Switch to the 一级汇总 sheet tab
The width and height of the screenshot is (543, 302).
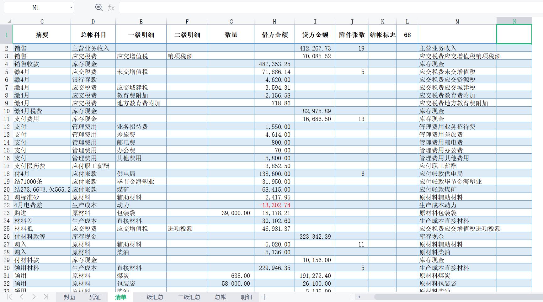coord(152,297)
